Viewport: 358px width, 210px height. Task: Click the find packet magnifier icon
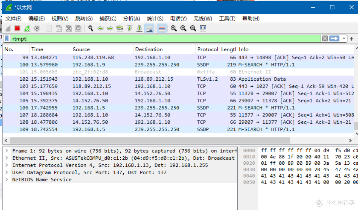[90, 28]
